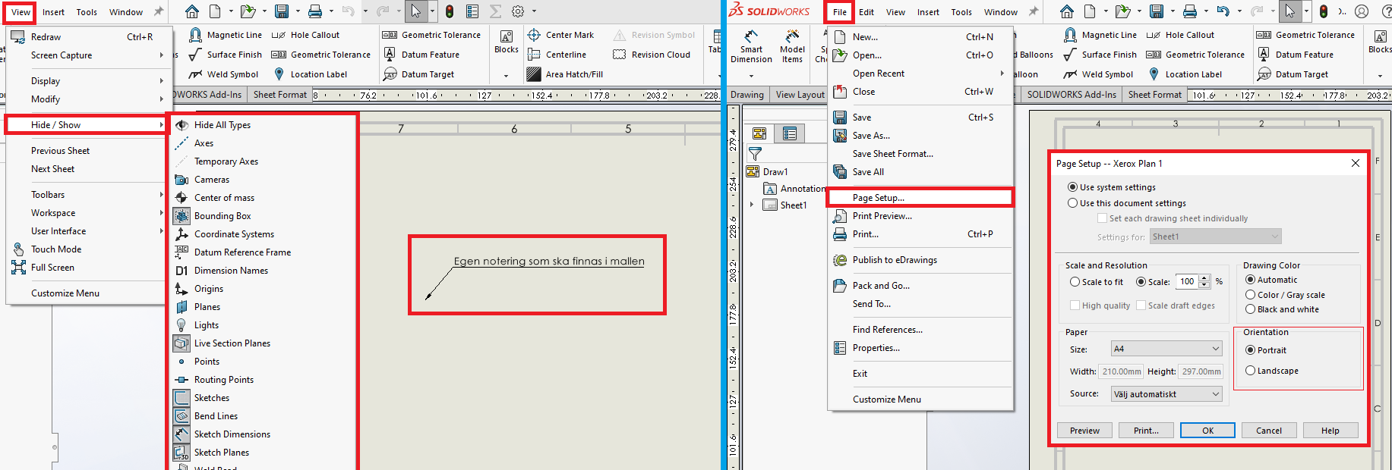Click the Scale percentage spinner arrows

[1204, 282]
